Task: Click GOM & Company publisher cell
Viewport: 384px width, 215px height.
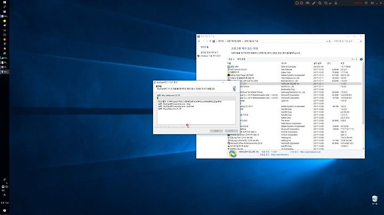Action: [288, 67]
